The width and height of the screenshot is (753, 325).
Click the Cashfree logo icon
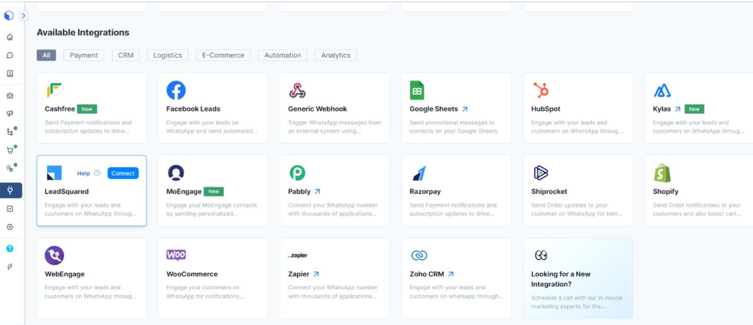point(54,91)
